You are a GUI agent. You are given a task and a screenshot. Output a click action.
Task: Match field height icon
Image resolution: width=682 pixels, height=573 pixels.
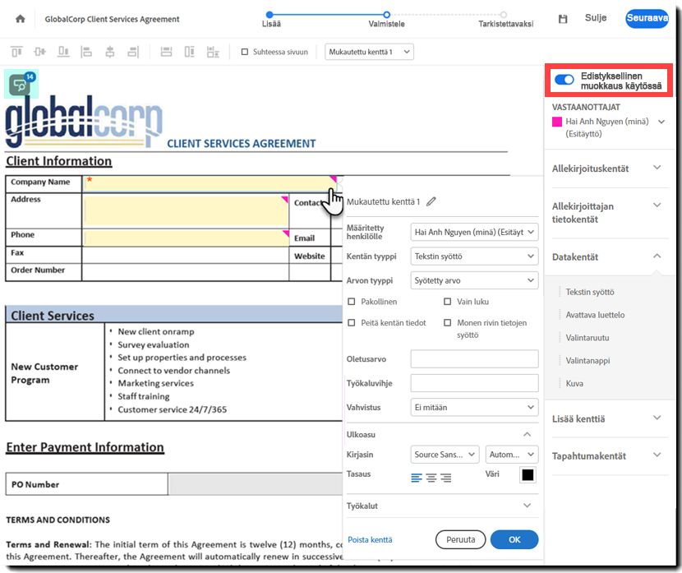click(190, 52)
